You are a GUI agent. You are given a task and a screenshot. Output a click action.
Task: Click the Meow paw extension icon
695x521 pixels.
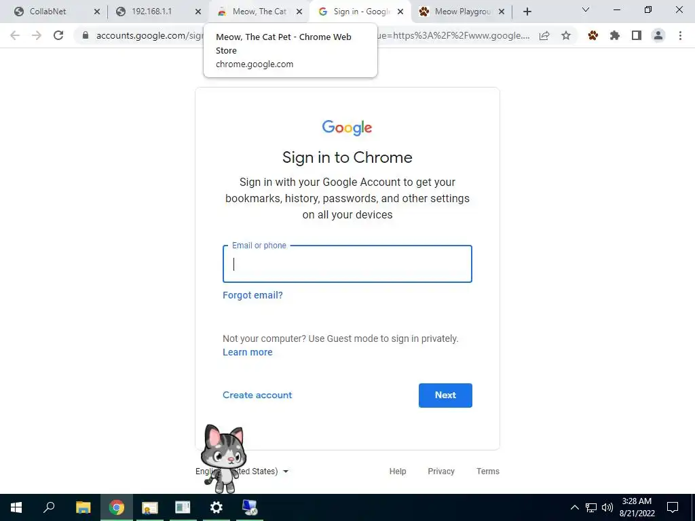tap(593, 35)
